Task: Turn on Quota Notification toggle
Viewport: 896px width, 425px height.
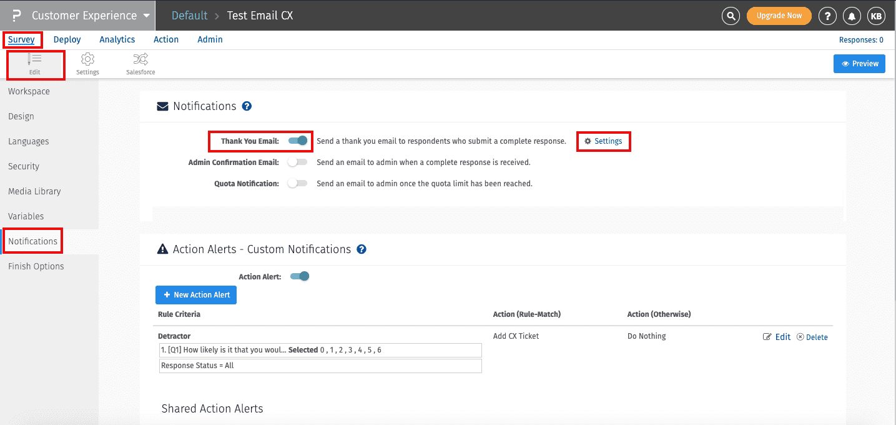Action: click(297, 184)
